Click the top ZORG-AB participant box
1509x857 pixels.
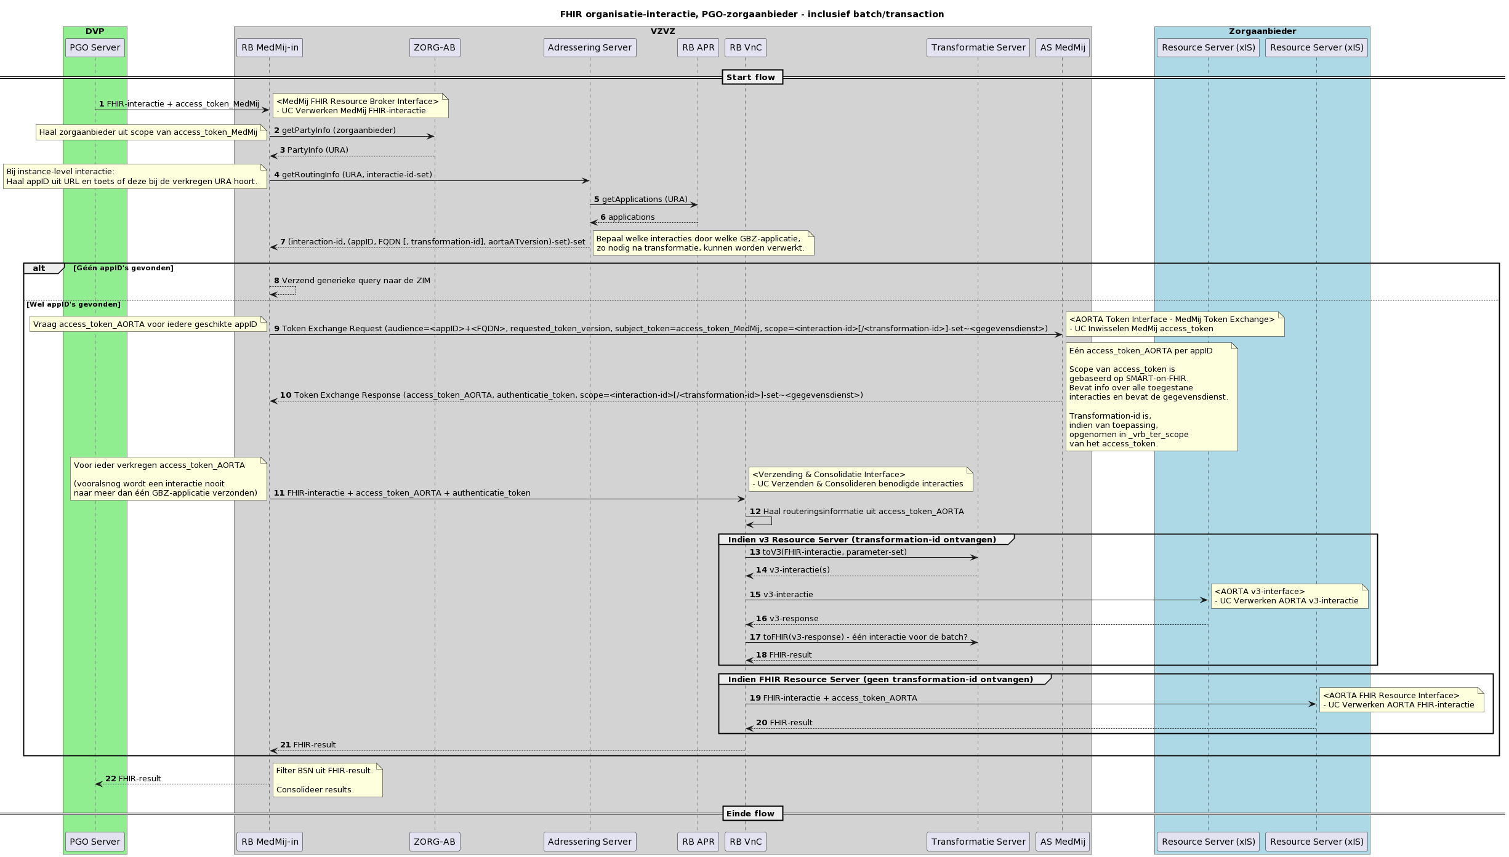click(x=434, y=47)
